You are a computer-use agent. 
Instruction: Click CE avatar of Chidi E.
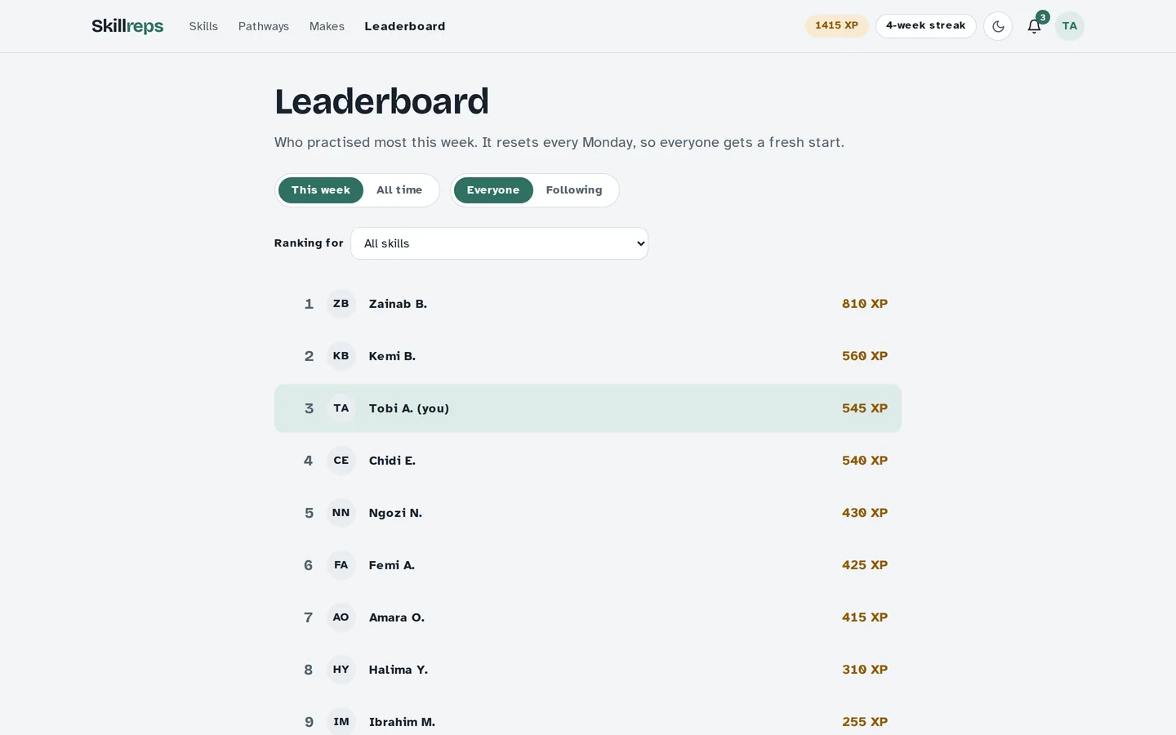pos(341,461)
